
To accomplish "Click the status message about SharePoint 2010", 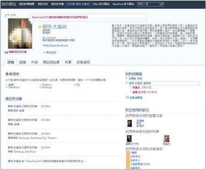I will [60, 17].
